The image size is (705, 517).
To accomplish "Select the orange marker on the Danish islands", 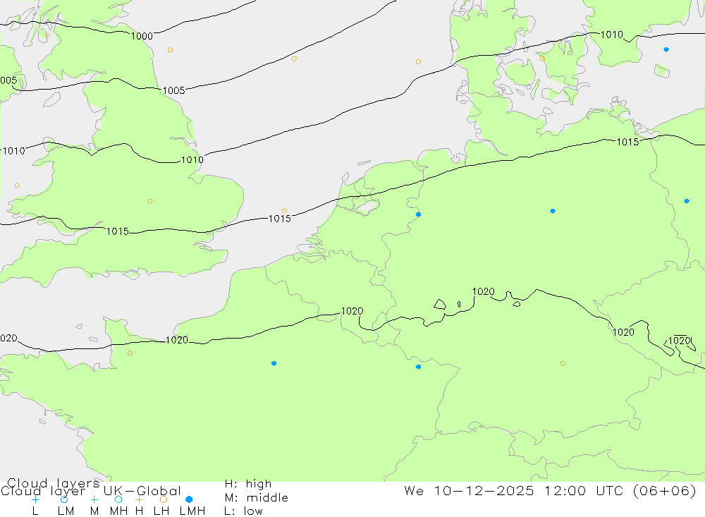I will (x=542, y=59).
